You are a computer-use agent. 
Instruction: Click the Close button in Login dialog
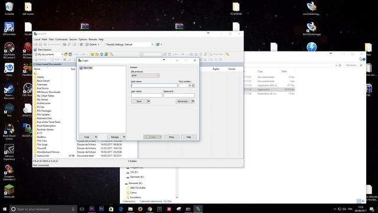coord(171,137)
